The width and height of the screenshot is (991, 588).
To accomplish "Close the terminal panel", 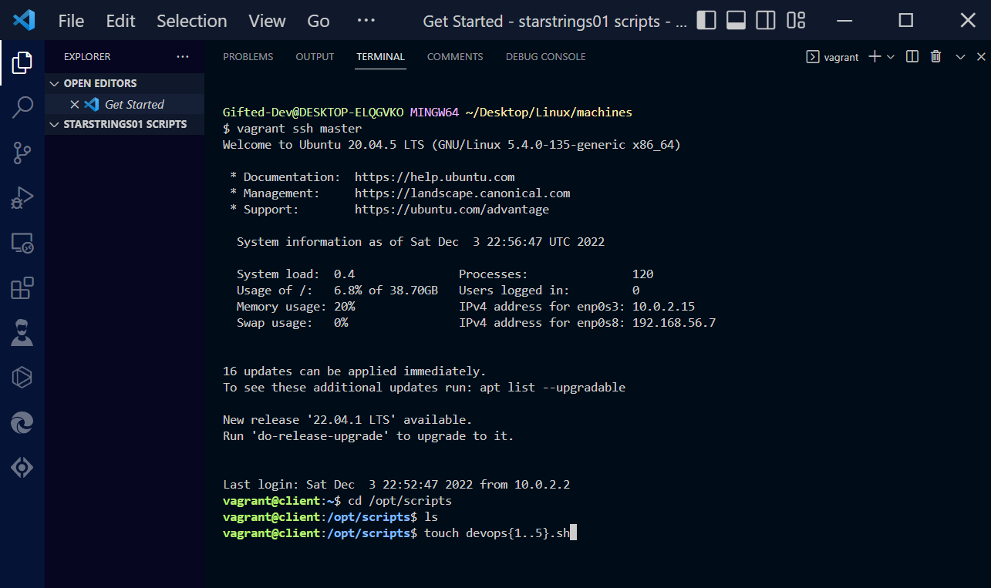I will click(981, 56).
